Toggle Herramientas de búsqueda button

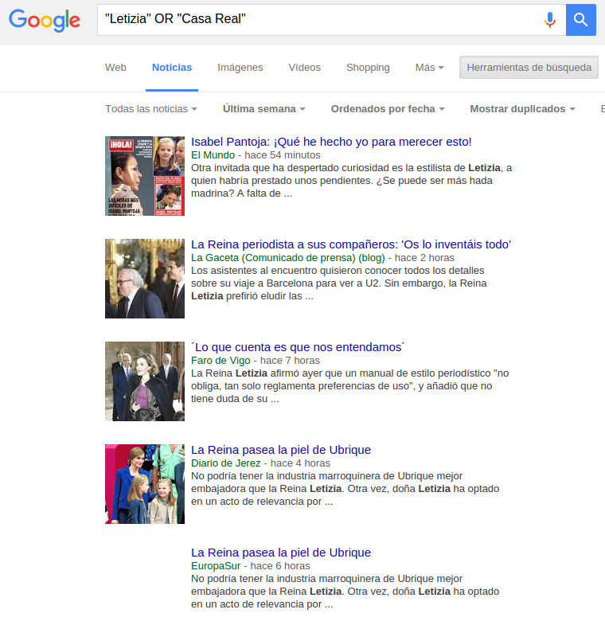[529, 68]
